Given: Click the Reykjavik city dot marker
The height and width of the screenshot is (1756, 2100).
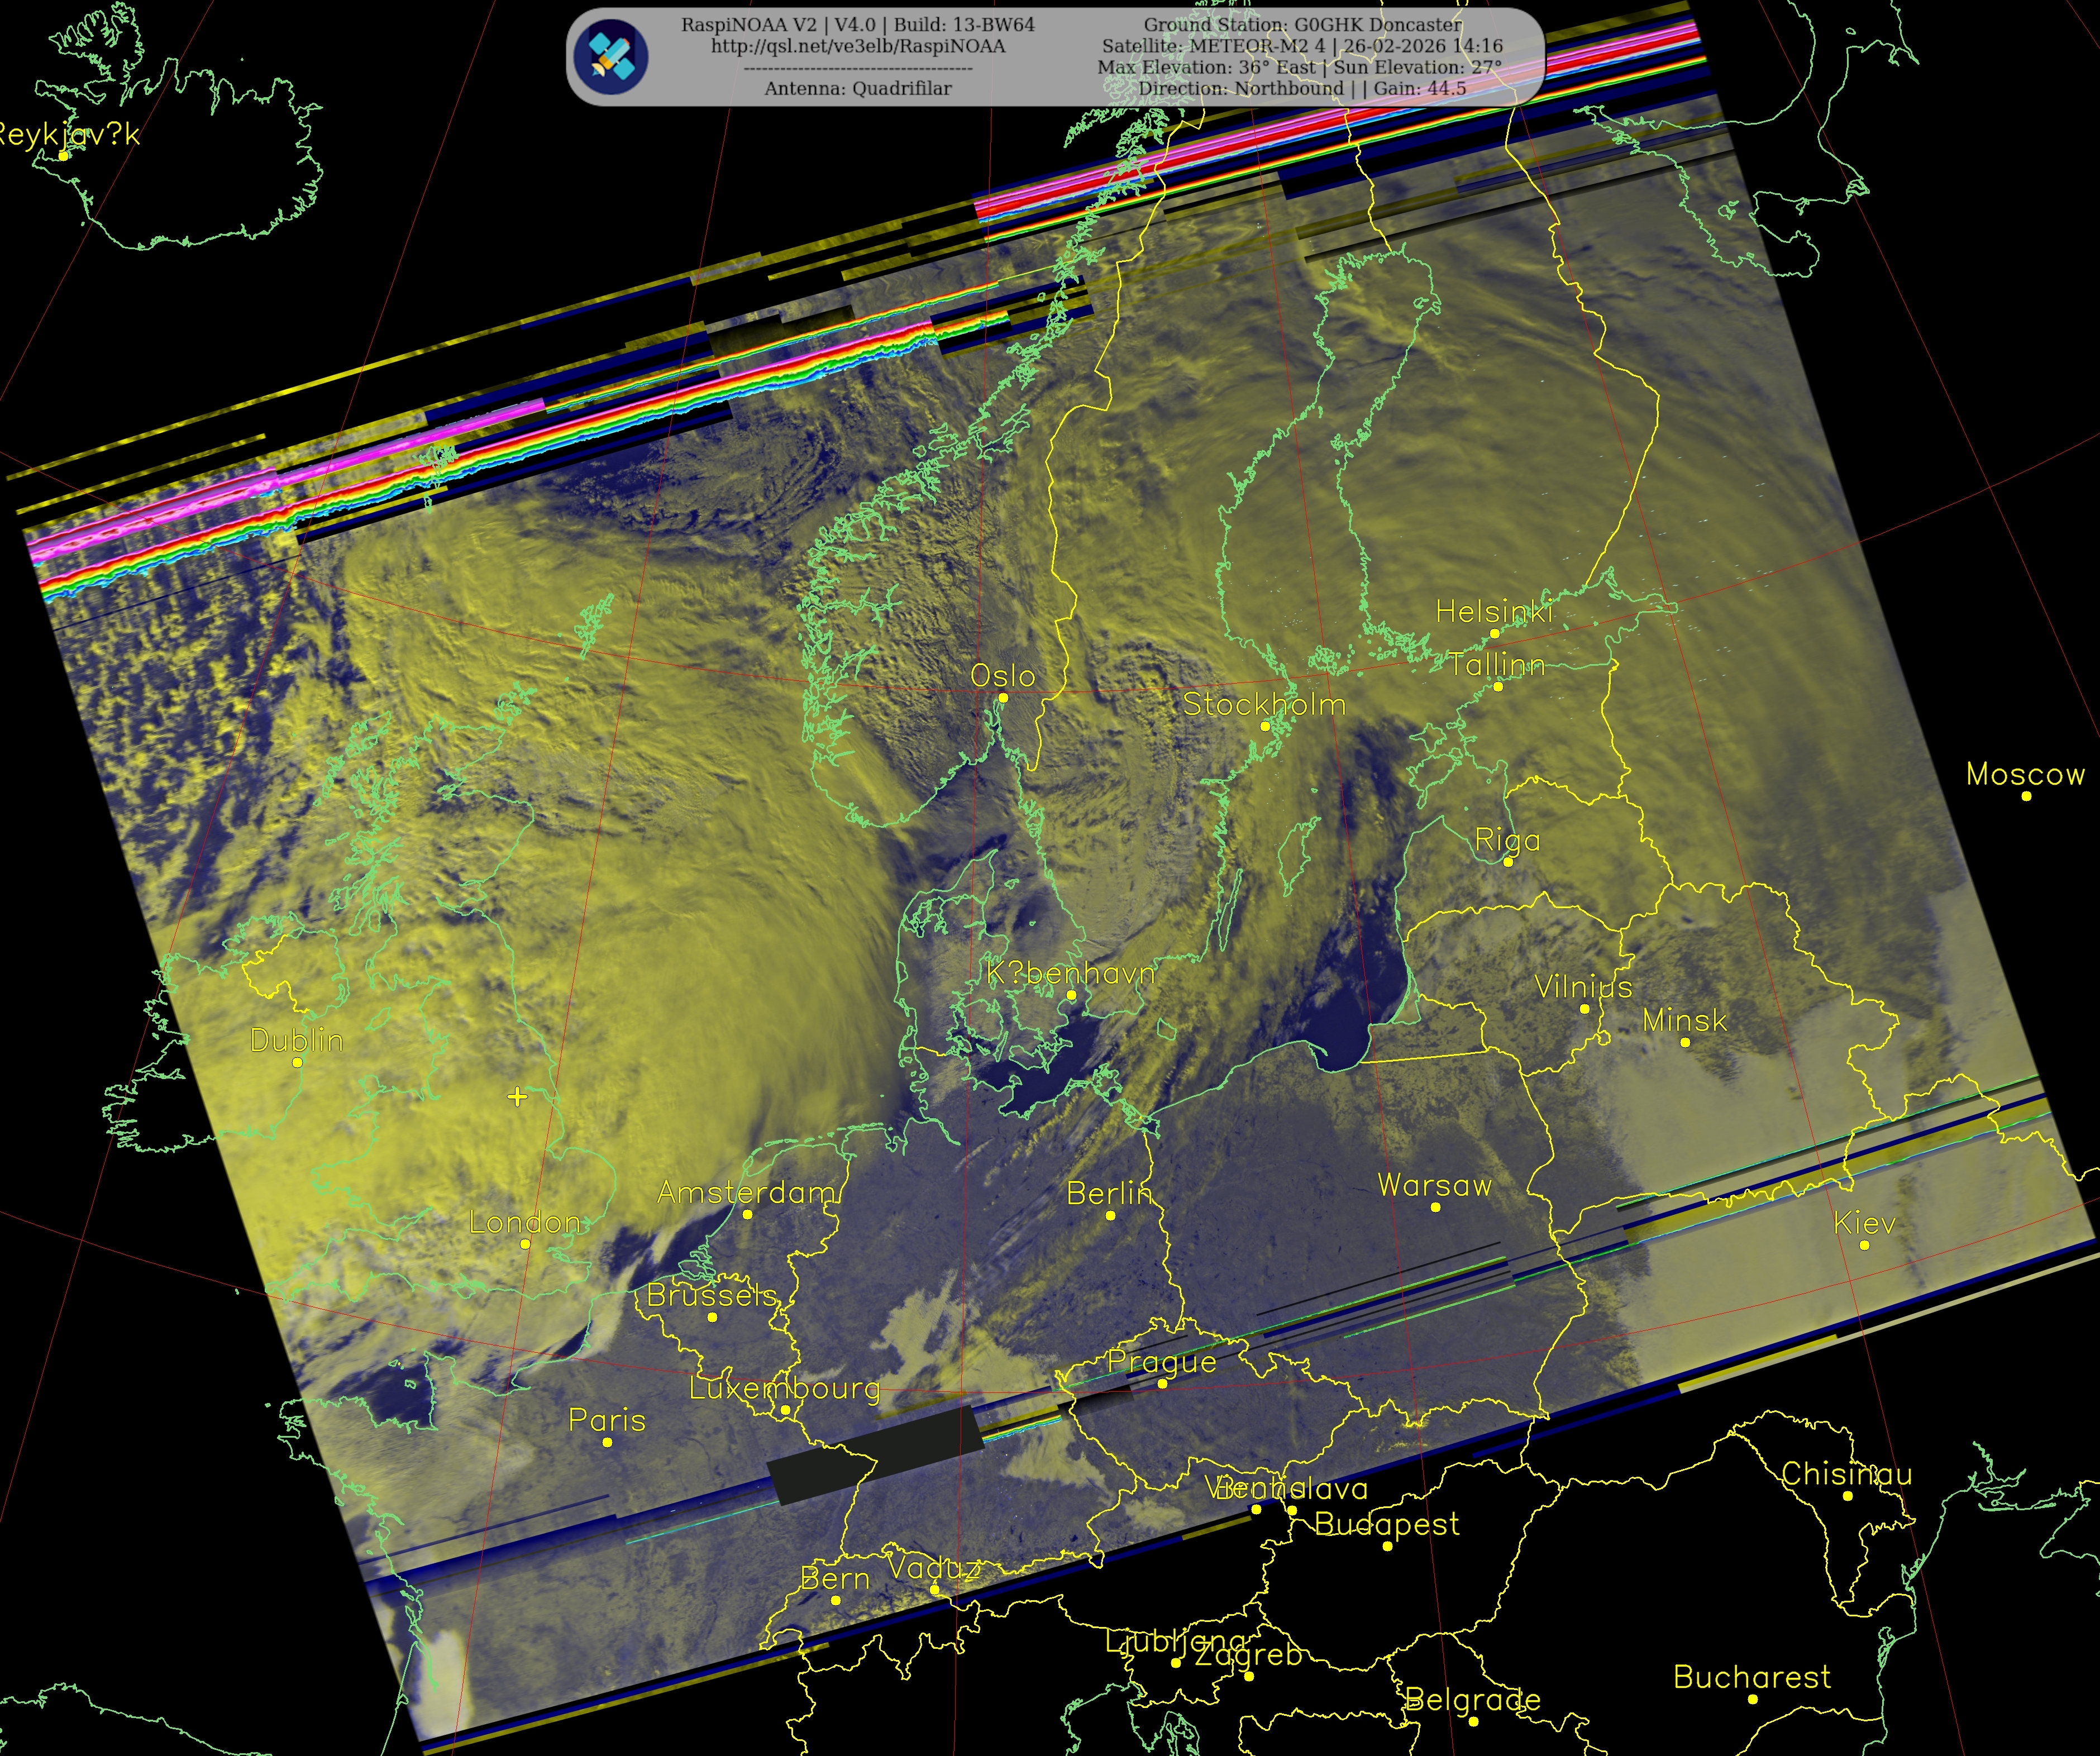Looking at the screenshot, I should pos(63,155).
